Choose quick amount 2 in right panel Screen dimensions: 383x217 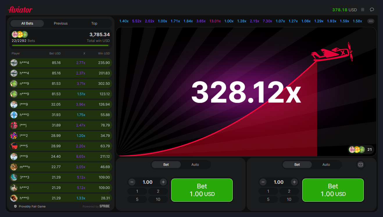tap(289, 191)
